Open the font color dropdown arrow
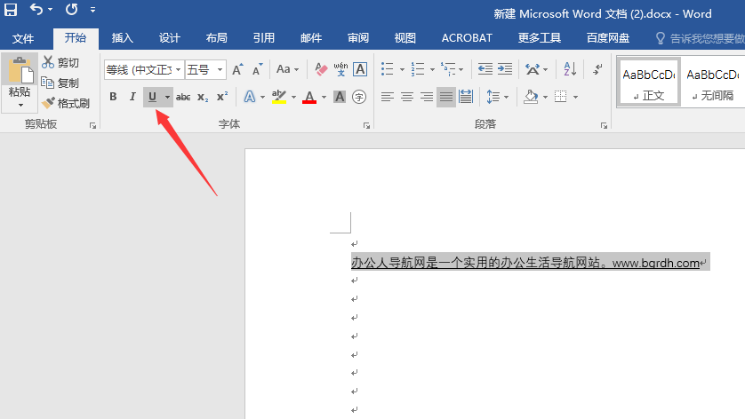 [324, 98]
